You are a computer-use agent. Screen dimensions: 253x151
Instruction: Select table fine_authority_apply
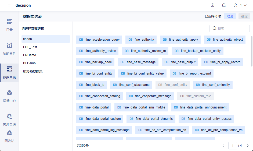[180, 40]
